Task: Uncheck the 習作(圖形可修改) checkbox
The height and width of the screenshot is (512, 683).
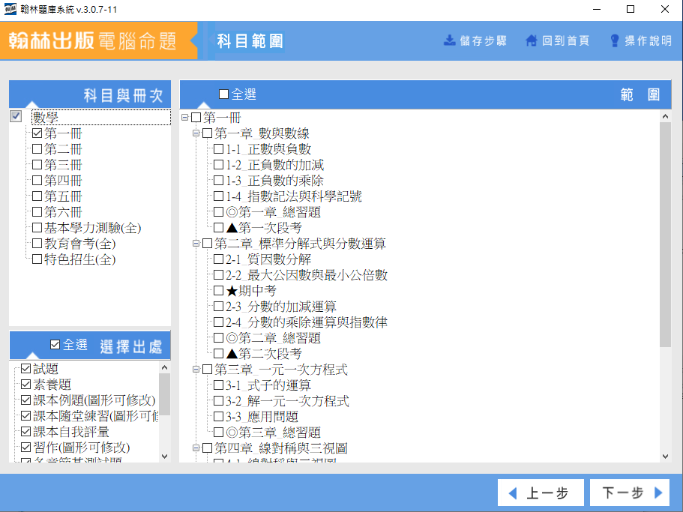Action: click(25, 447)
